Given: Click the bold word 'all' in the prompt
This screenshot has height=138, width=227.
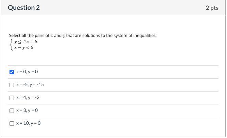Looking at the screenshot, I should coord(24,35).
